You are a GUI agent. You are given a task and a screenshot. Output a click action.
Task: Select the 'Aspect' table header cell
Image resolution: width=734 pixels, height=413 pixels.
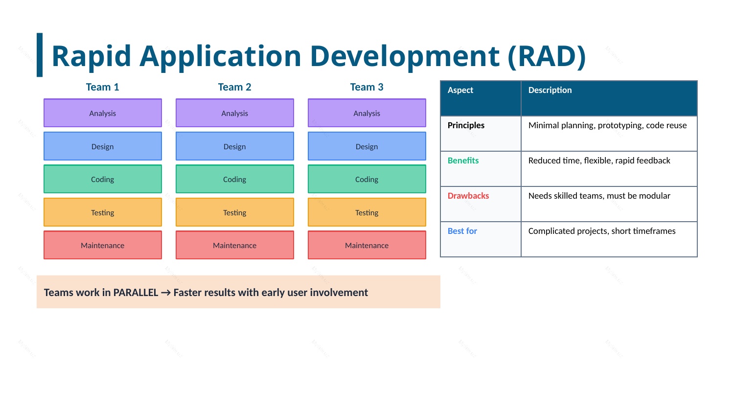tap(481, 98)
